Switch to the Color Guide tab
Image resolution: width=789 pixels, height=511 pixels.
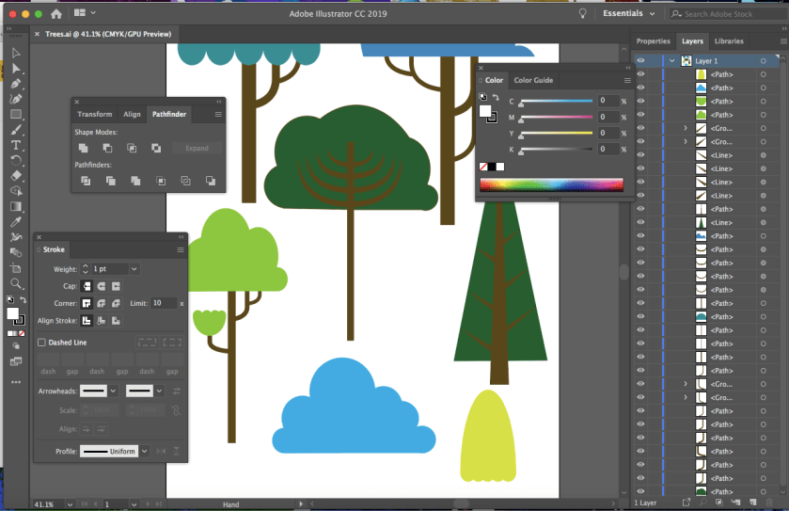click(x=533, y=80)
